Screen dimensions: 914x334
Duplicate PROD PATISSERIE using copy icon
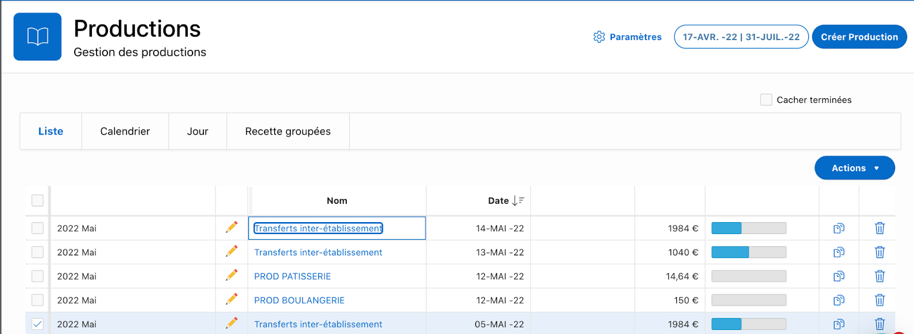pos(839,276)
